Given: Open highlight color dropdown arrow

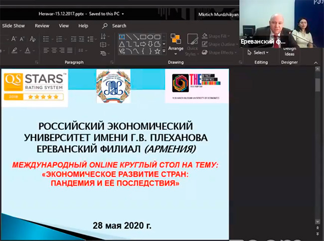Looking at the screenshot, I should 20,50.
